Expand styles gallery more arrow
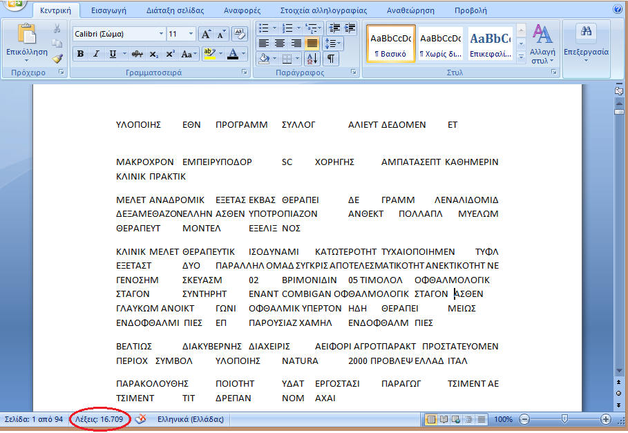 click(521, 57)
